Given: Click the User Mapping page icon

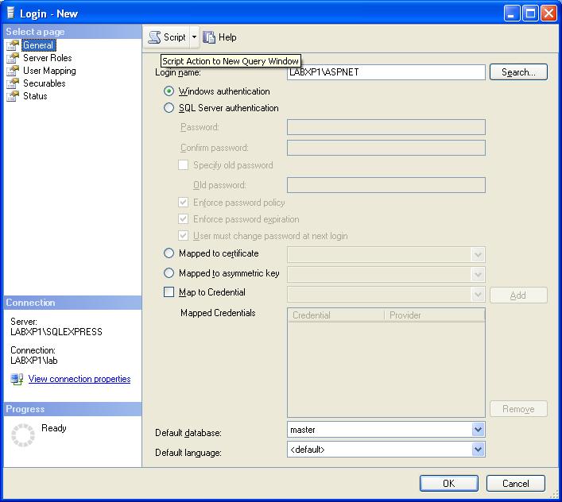Looking at the screenshot, I should coord(13,71).
